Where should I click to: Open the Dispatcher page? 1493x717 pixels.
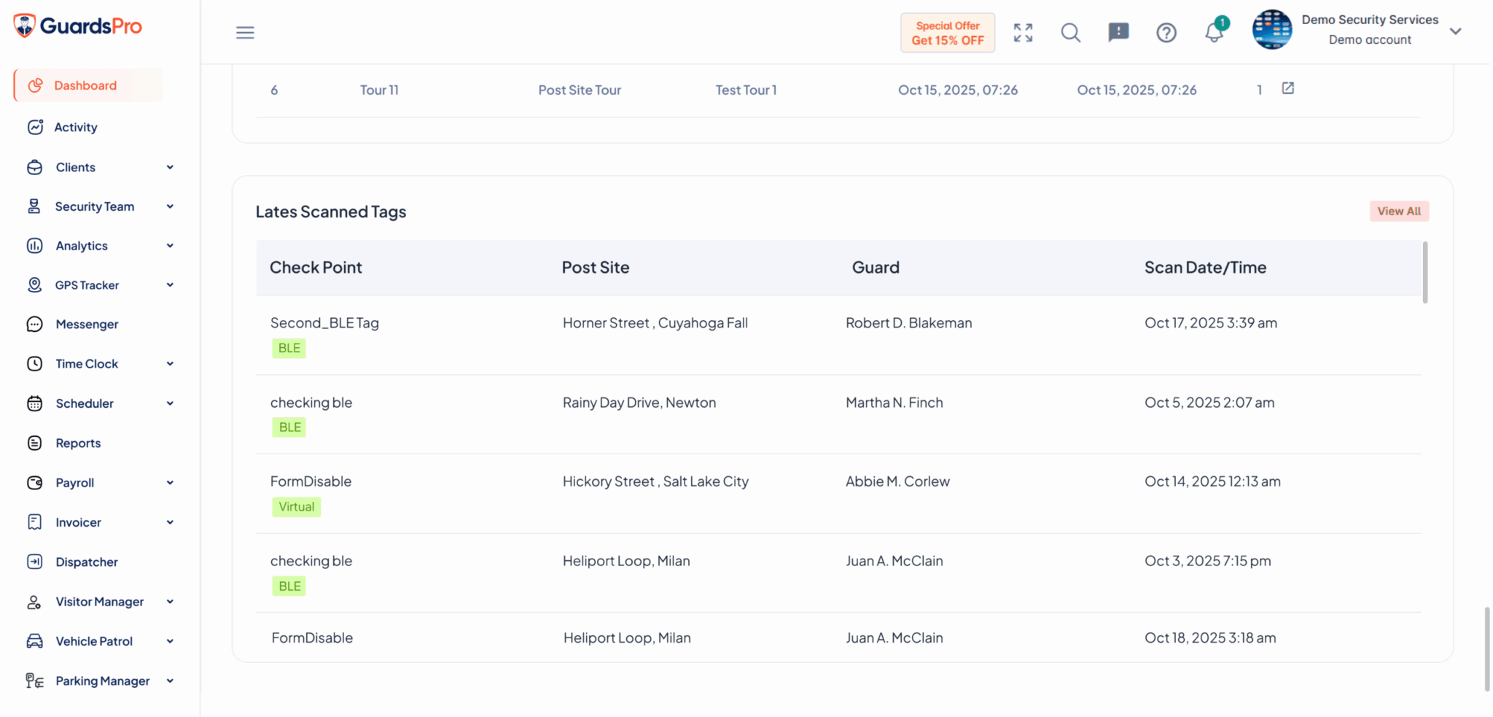86,562
